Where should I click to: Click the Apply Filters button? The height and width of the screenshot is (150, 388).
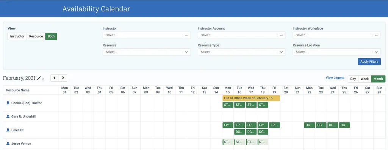[x=369, y=62]
